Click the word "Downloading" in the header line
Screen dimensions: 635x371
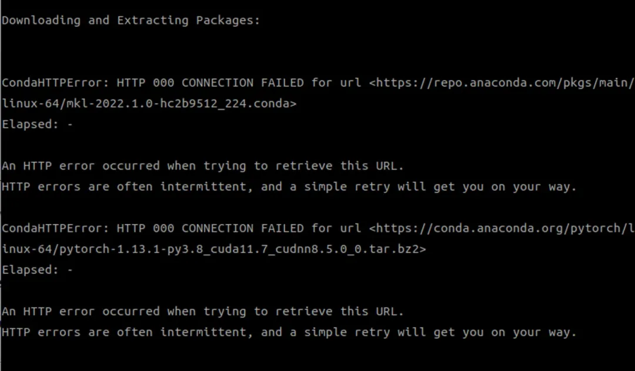click(41, 21)
